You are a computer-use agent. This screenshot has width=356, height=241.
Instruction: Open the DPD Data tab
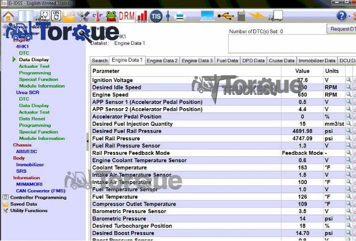(x=253, y=61)
